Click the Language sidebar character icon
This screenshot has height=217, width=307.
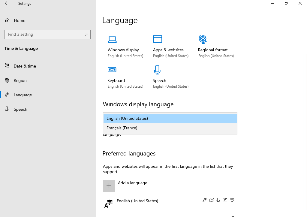pos(7,95)
